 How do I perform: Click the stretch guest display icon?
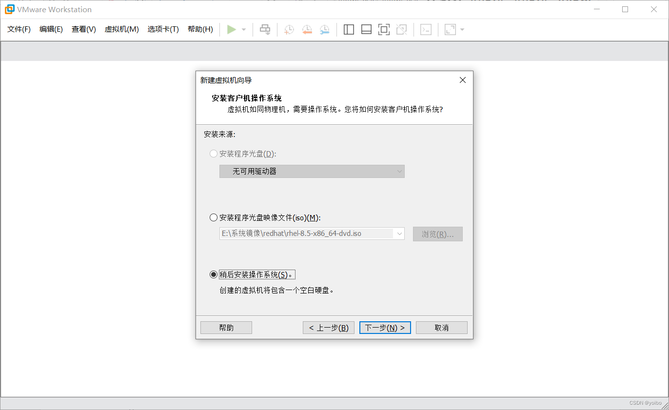tap(450, 30)
